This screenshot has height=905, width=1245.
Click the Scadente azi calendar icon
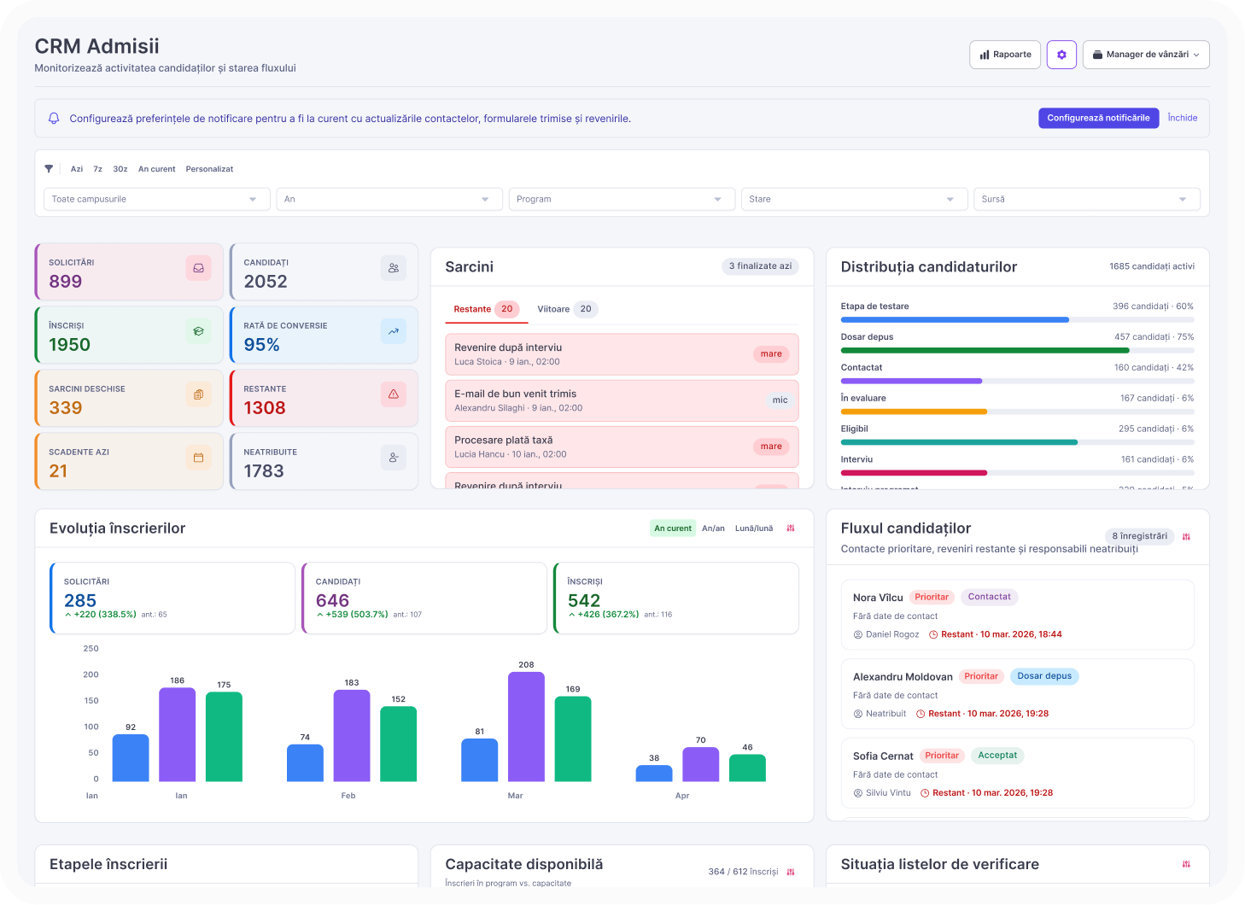click(x=198, y=458)
